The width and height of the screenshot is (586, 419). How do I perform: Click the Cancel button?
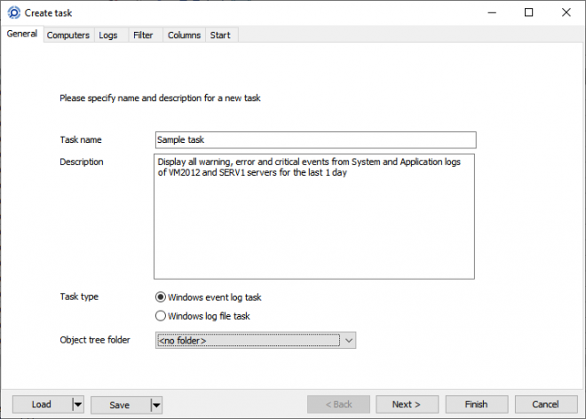click(546, 405)
